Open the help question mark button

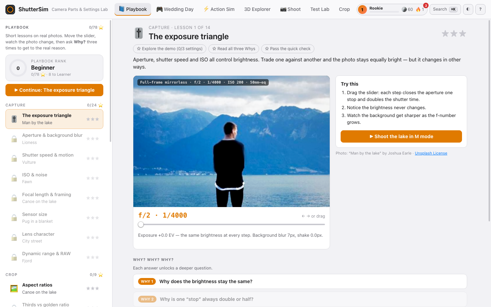[x=480, y=10]
